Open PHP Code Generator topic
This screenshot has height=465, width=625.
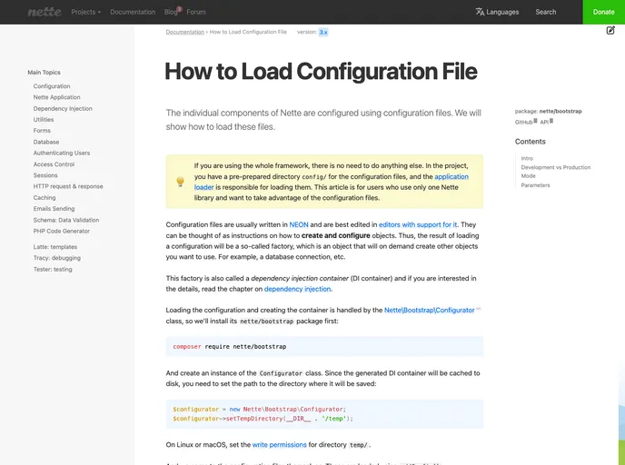[x=62, y=231]
